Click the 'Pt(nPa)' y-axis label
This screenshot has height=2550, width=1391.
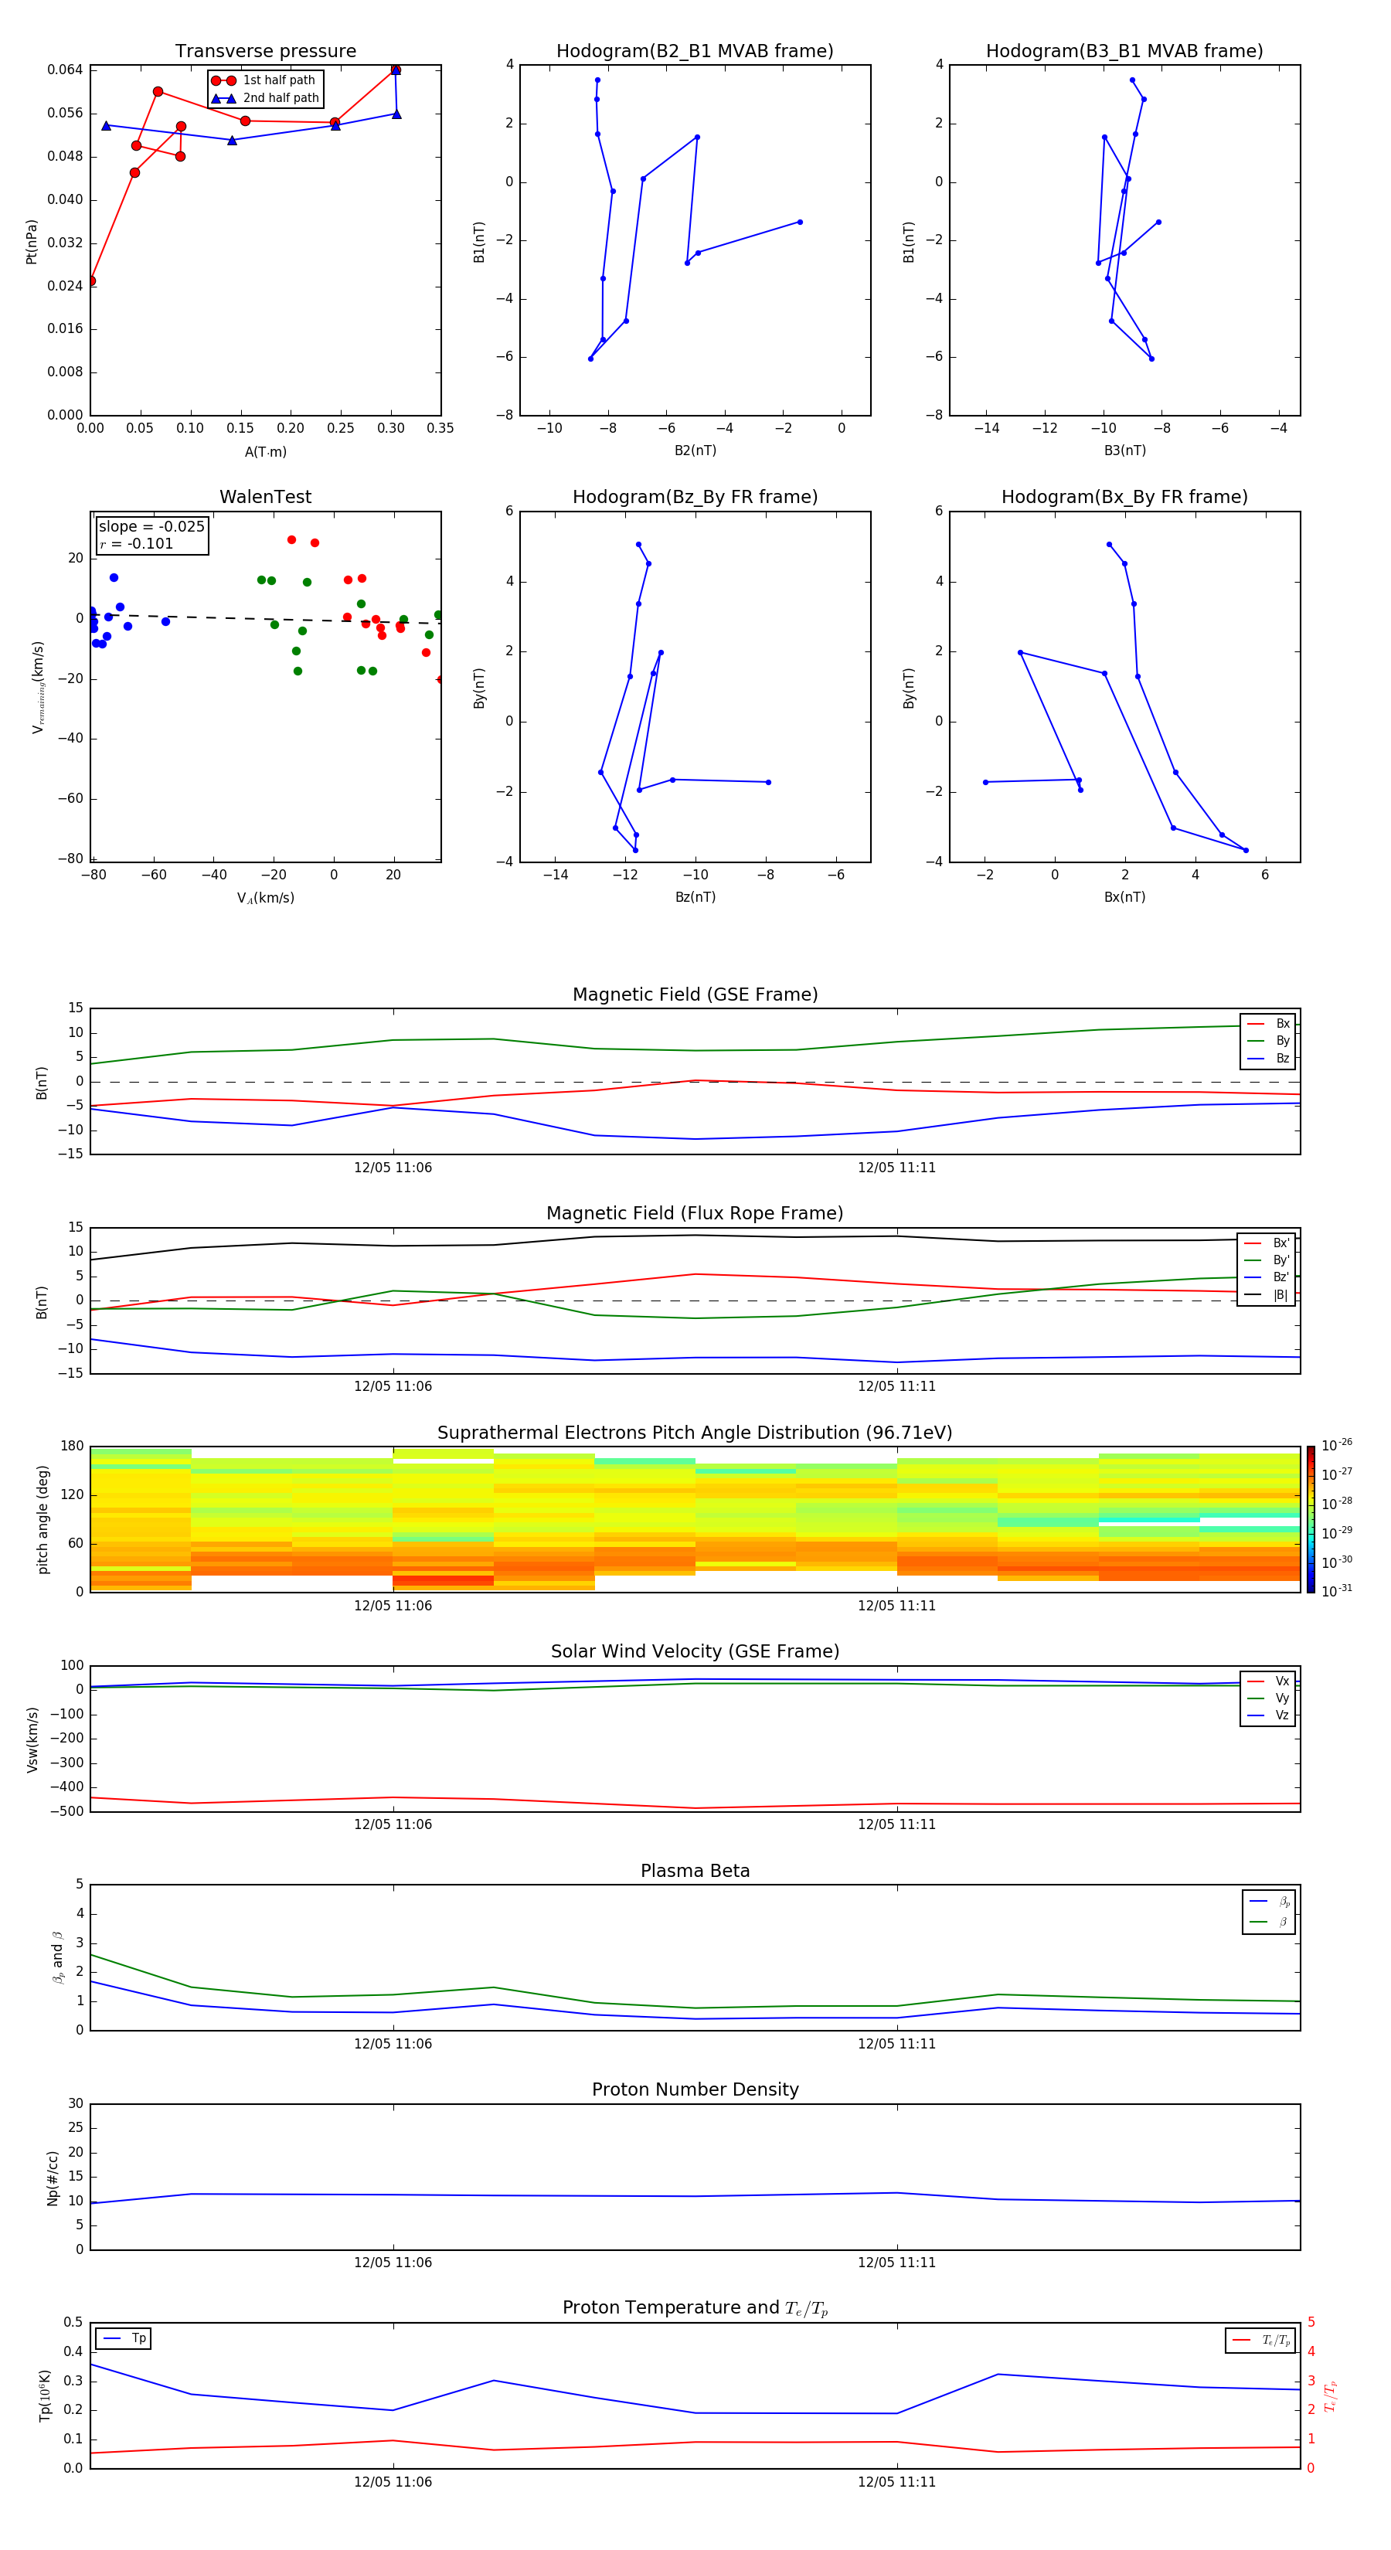point(32,242)
